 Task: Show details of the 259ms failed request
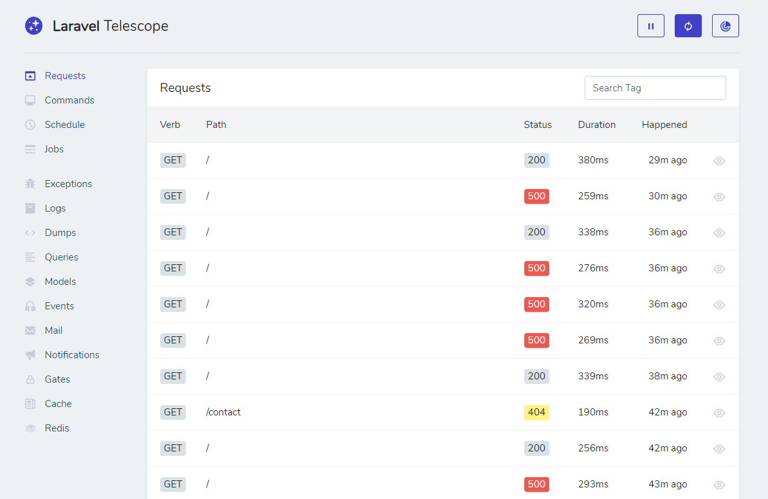(719, 196)
